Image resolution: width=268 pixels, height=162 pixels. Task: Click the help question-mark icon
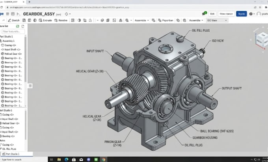coord(251,14)
